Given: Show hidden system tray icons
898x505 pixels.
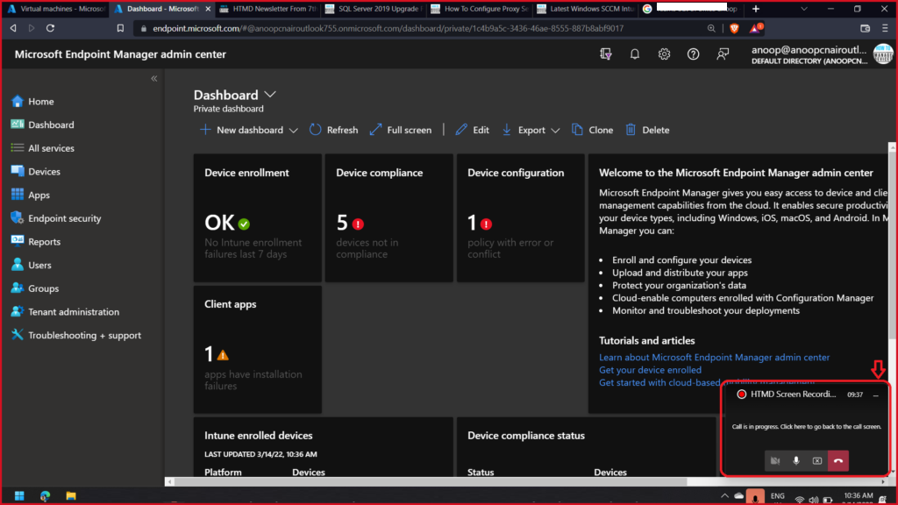Looking at the screenshot, I should (x=724, y=496).
